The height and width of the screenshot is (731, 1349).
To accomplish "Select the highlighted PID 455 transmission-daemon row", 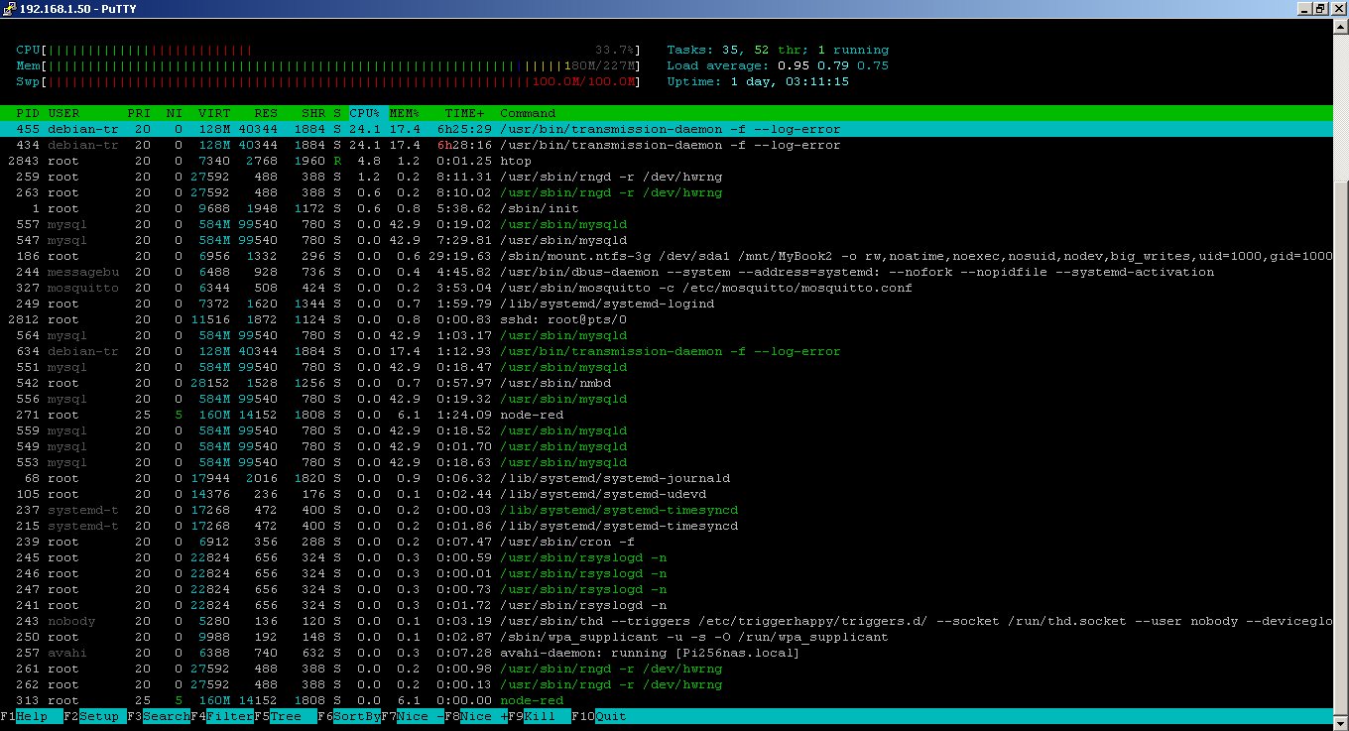I will click(667, 129).
